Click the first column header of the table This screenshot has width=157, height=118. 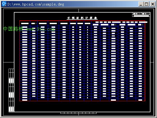[x=25, y=23]
